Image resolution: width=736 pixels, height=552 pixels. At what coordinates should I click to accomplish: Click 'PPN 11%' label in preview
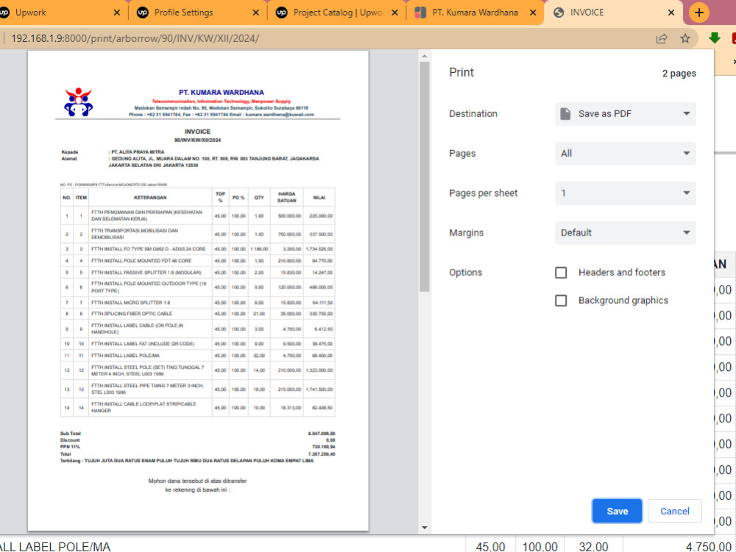click(70, 447)
